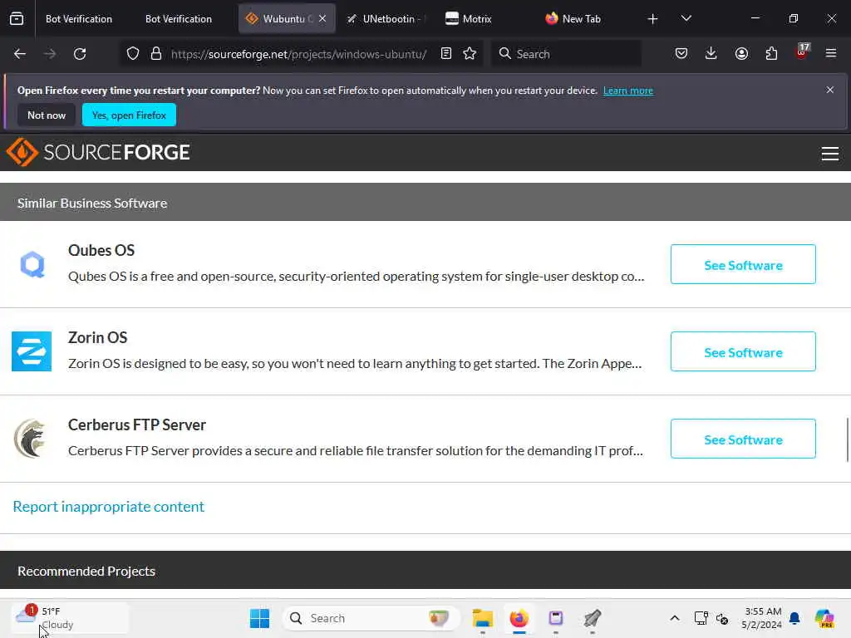List all tabs dropdown arrow
This screenshot has width=851, height=638.
click(x=686, y=19)
